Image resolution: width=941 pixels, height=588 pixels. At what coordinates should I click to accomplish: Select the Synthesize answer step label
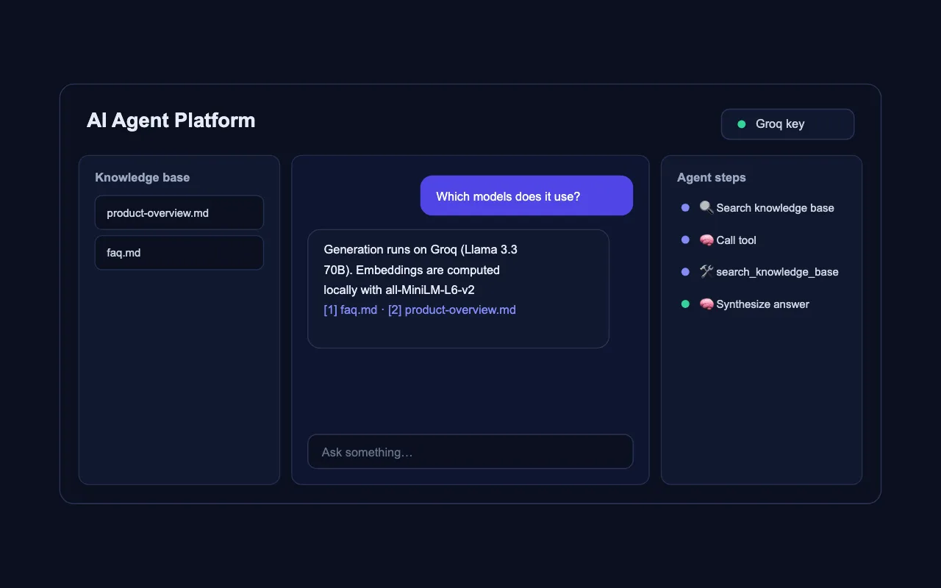click(x=762, y=304)
